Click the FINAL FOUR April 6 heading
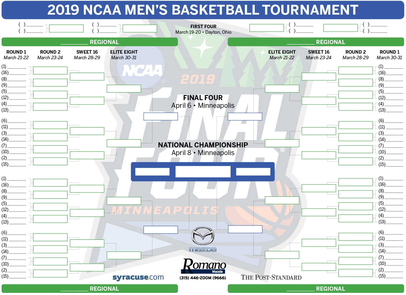This screenshot has width=406, height=295. tap(203, 102)
